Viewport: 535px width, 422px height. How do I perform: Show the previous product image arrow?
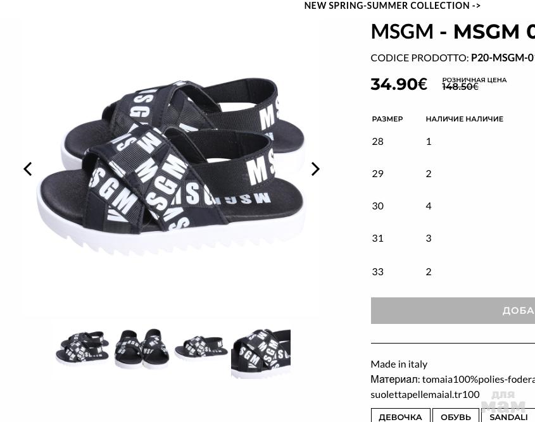tap(28, 169)
